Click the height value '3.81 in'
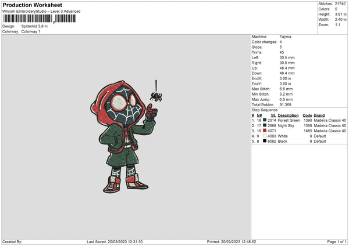 (340, 14)
